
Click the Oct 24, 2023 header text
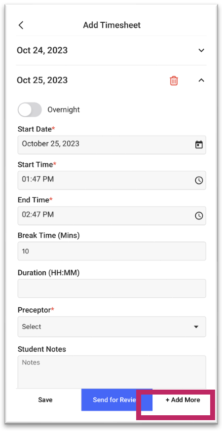42,50
